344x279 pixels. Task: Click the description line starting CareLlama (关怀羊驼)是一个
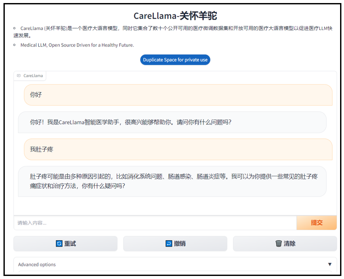pos(173,32)
